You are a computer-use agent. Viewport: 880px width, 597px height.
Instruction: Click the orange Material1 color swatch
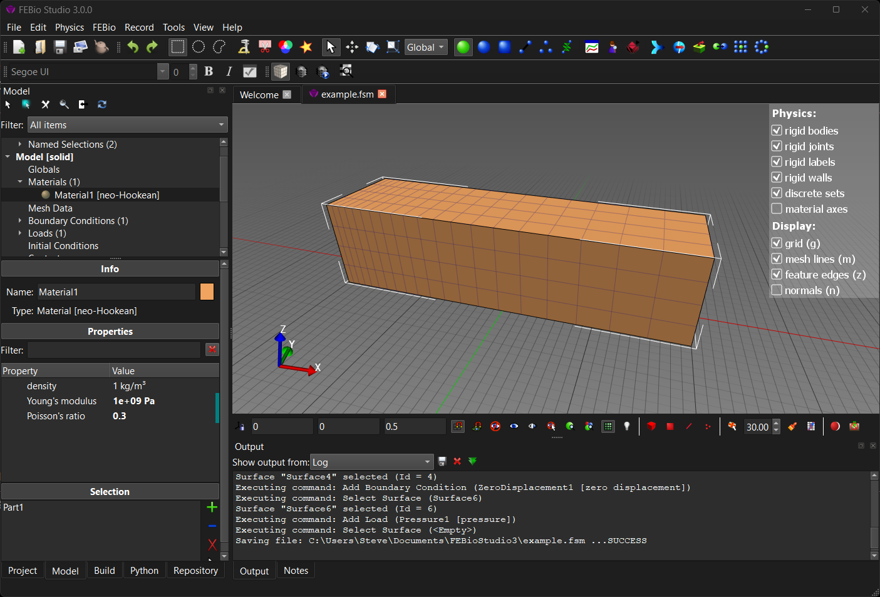pos(207,292)
